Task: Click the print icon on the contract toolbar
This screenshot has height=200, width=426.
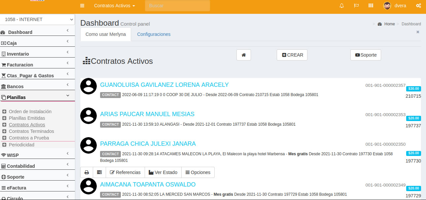Action: click(x=87, y=172)
